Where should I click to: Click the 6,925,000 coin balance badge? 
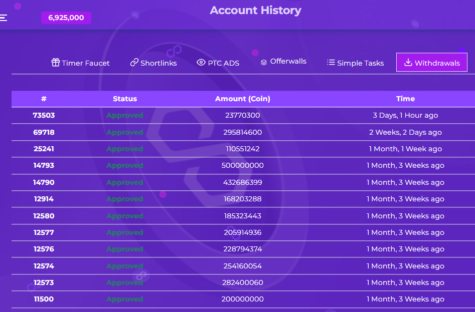pos(66,18)
